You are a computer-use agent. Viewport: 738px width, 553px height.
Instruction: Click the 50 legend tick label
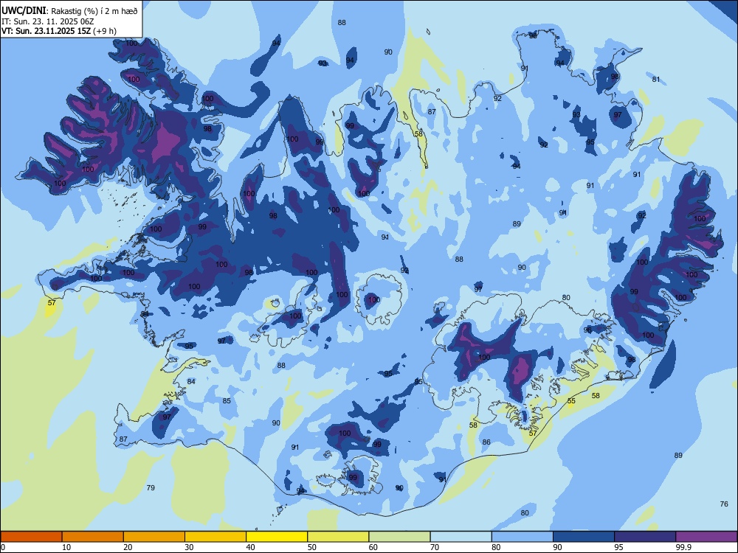coord(311,547)
